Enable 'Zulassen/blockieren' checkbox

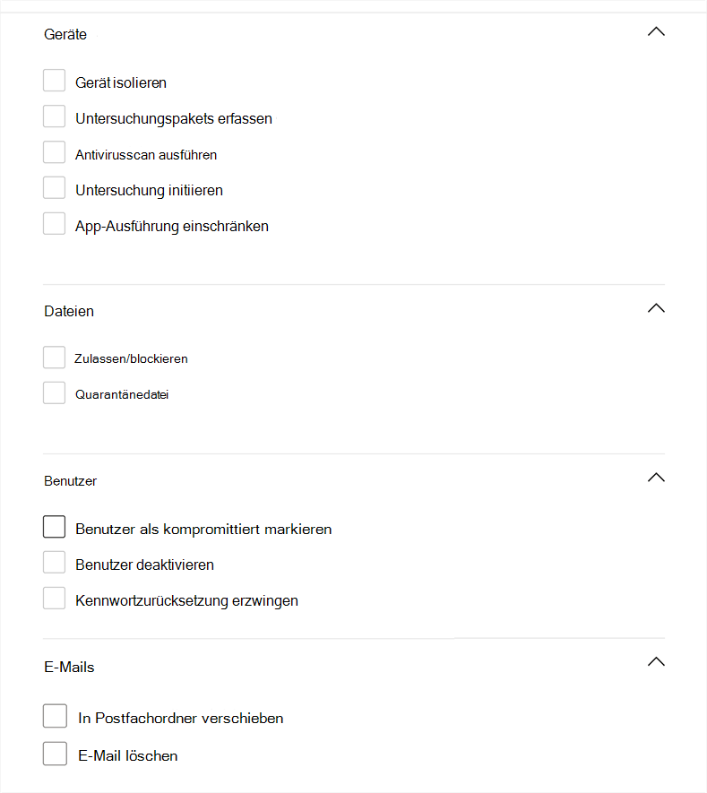point(55,358)
